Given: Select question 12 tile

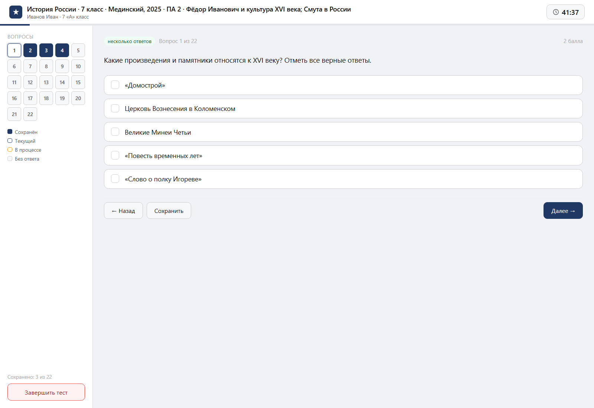Looking at the screenshot, I should pos(30,82).
